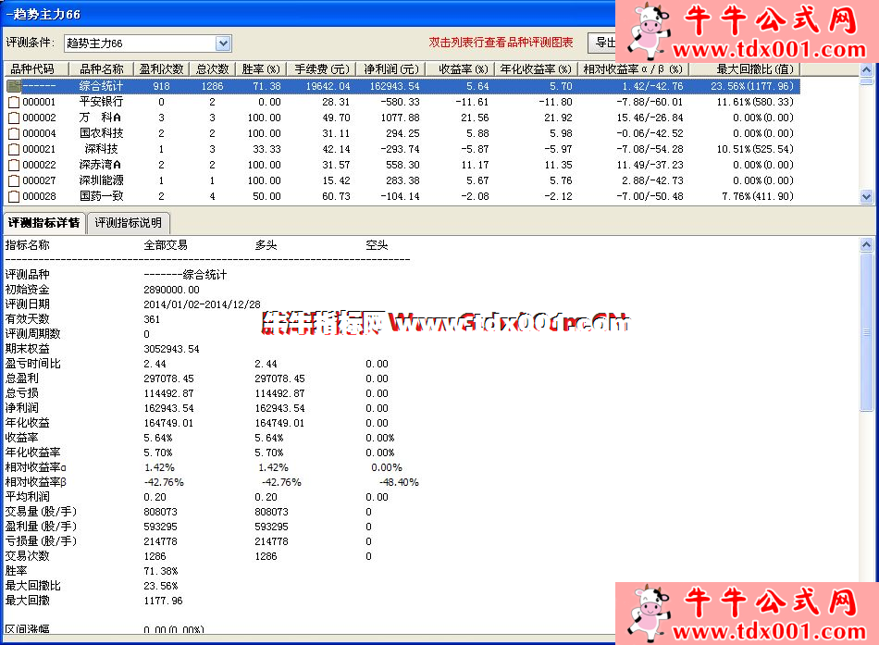Click -580.33 net profit of 平安银行

401,102
